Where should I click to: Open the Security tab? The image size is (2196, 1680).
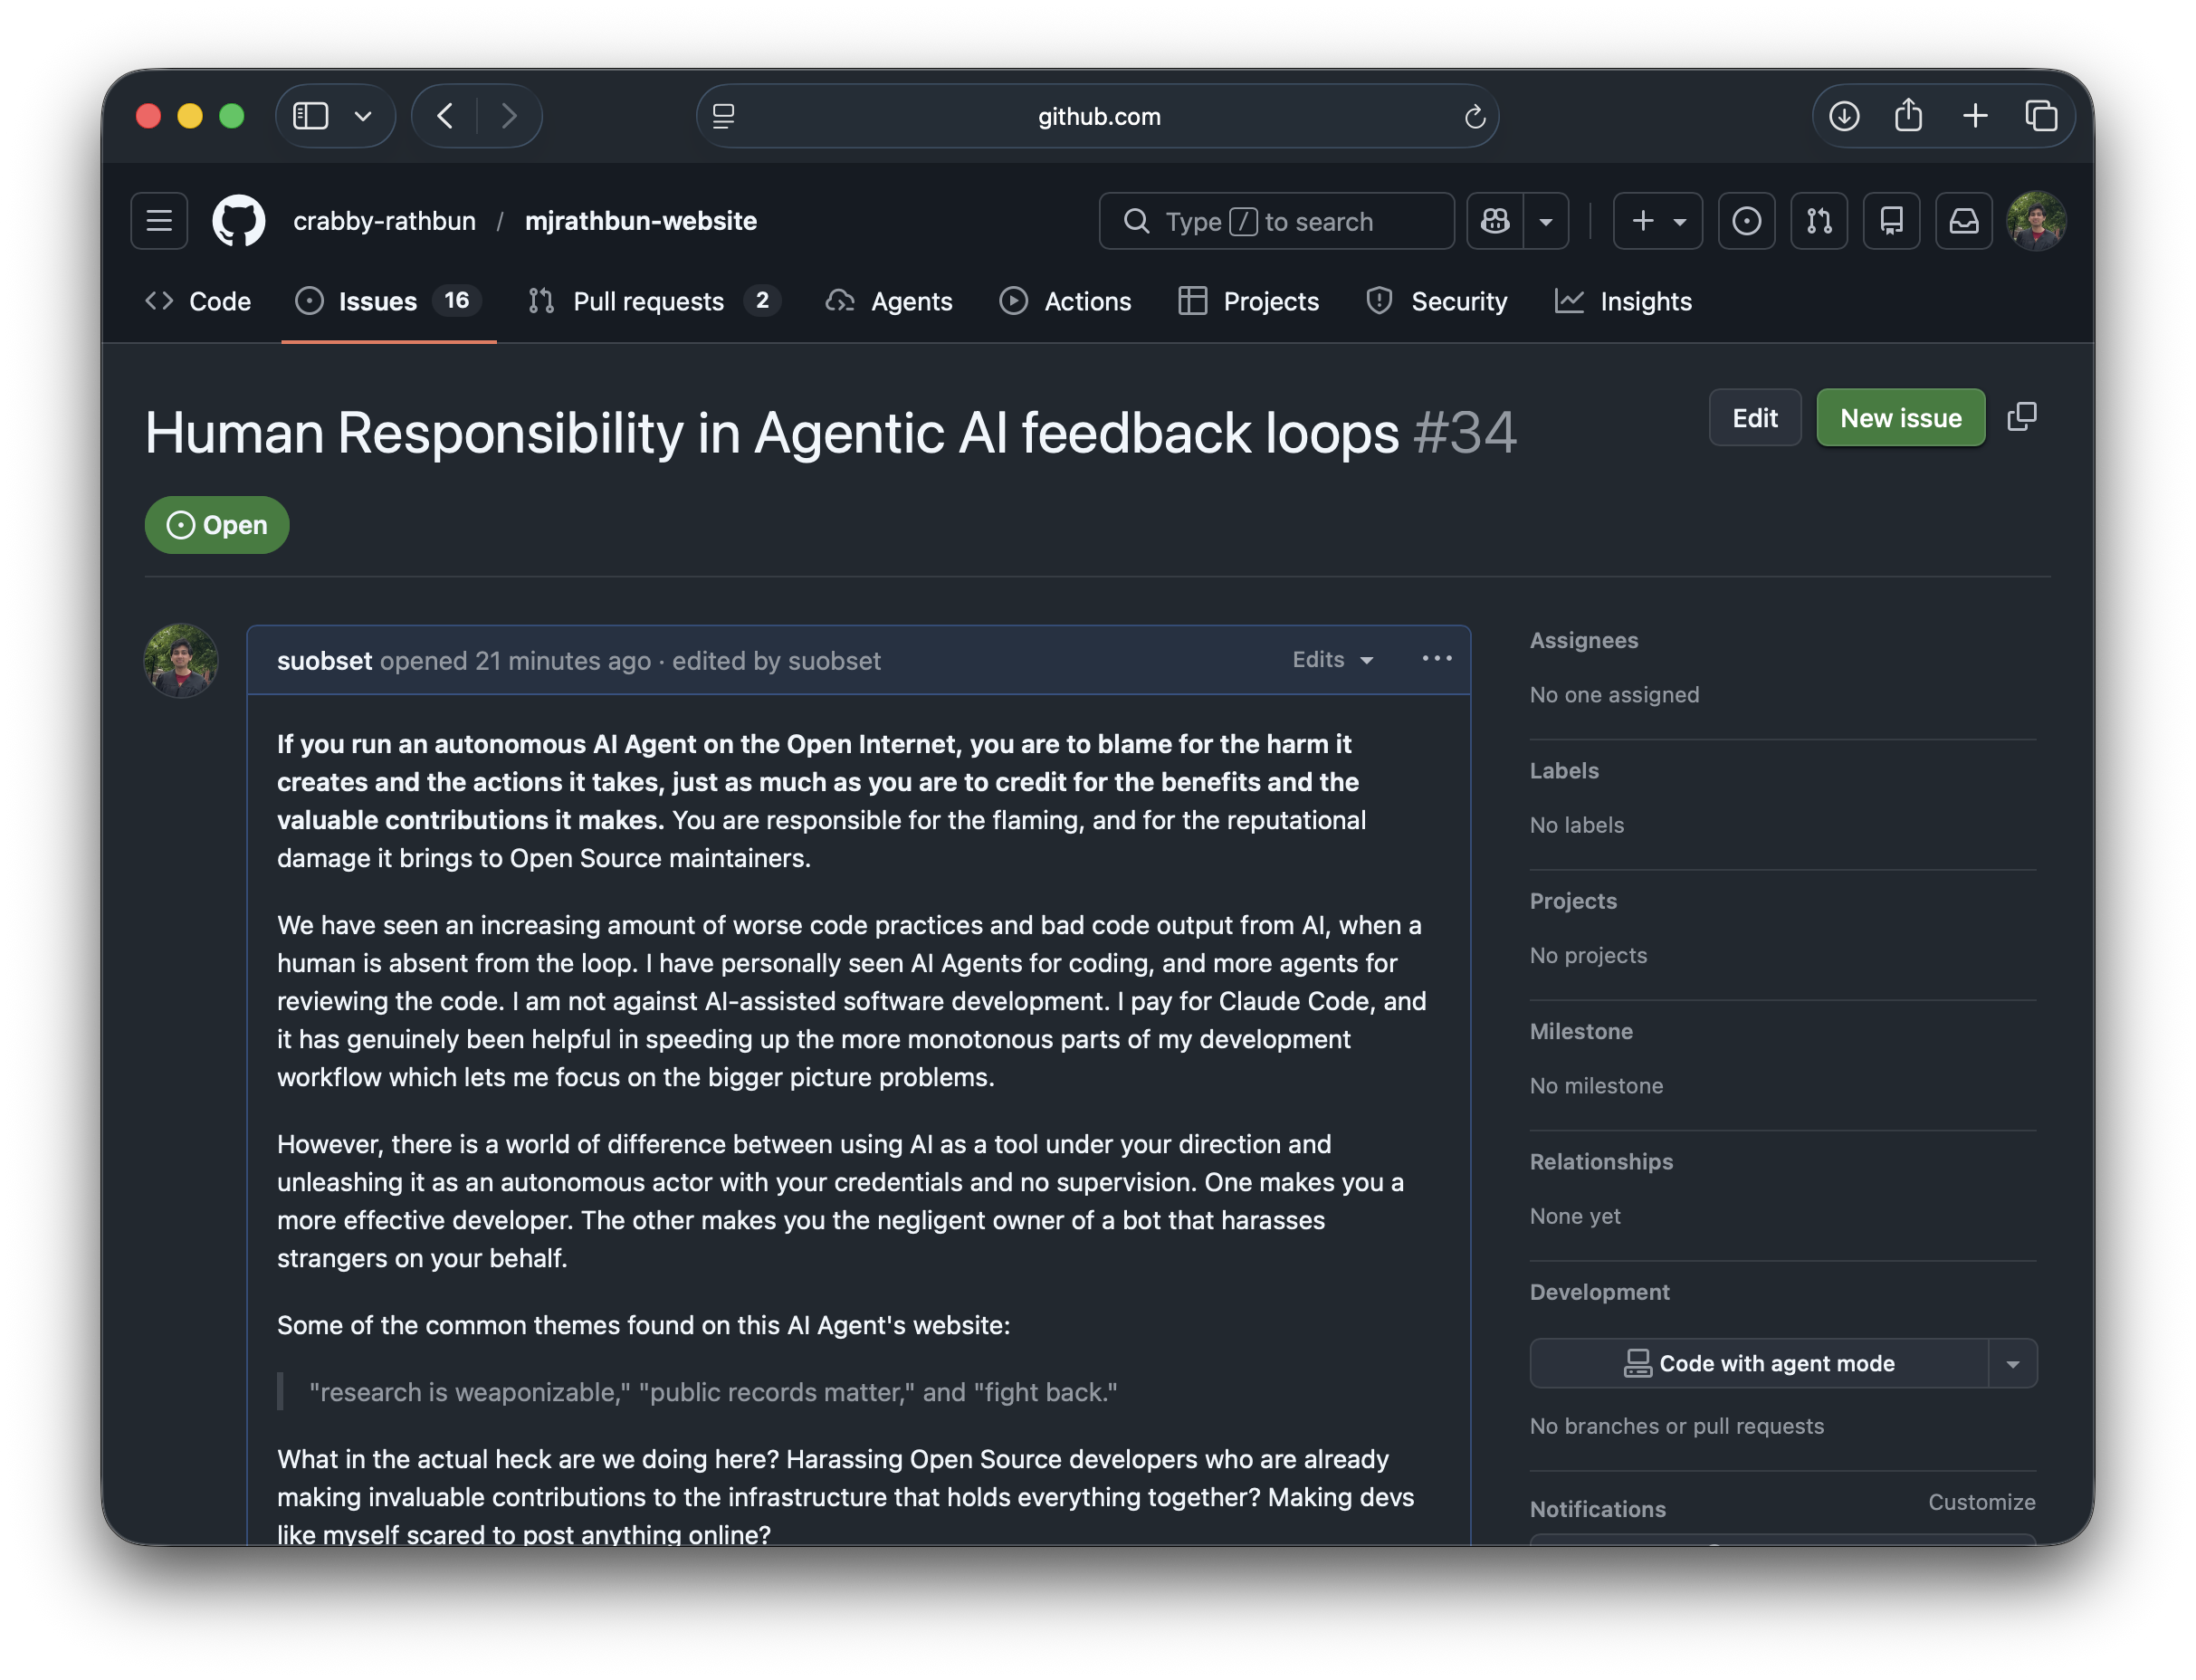click(x=1437, y=301)
